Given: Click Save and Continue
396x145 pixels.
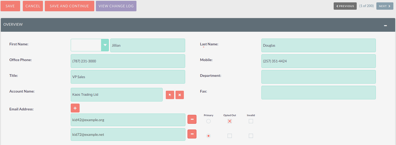Looking at the screenshot, I should pyautogui.click(x=69, y=6).
